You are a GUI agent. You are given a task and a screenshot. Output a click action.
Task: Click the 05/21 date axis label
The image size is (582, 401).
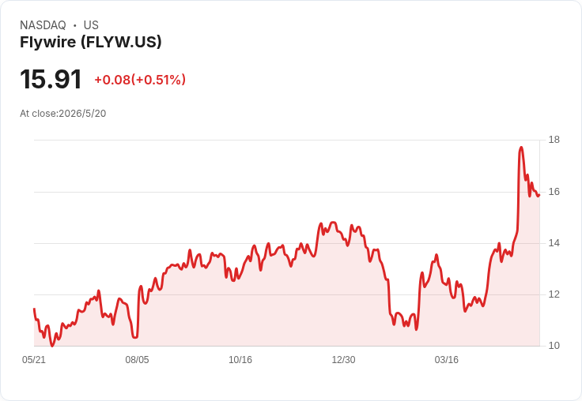point(34,359)
